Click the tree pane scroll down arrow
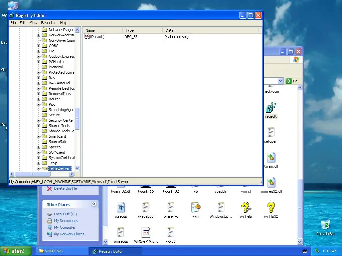Image resolution: width=342 pixels, height=256 pixels. (77, 168)
